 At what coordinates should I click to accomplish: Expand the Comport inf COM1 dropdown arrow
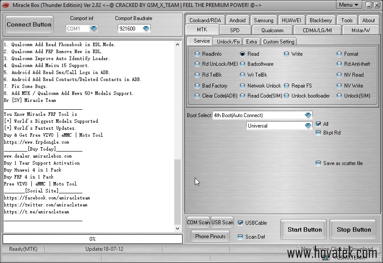(94, 29)
